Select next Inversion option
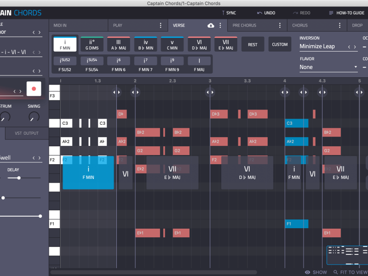 [x=355, y=47]
